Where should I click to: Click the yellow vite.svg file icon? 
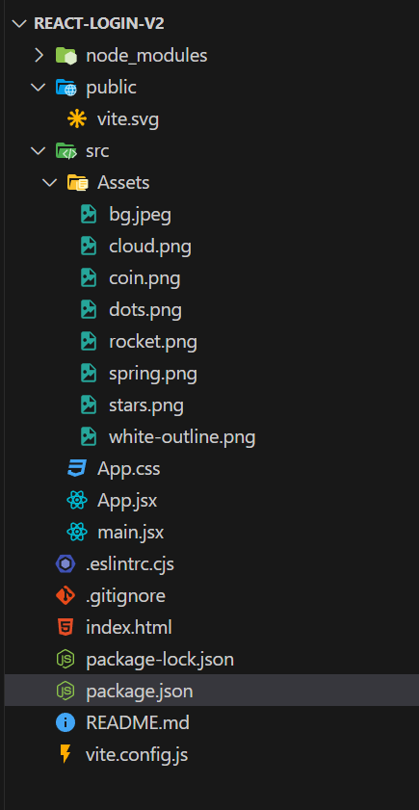[77, 119]
